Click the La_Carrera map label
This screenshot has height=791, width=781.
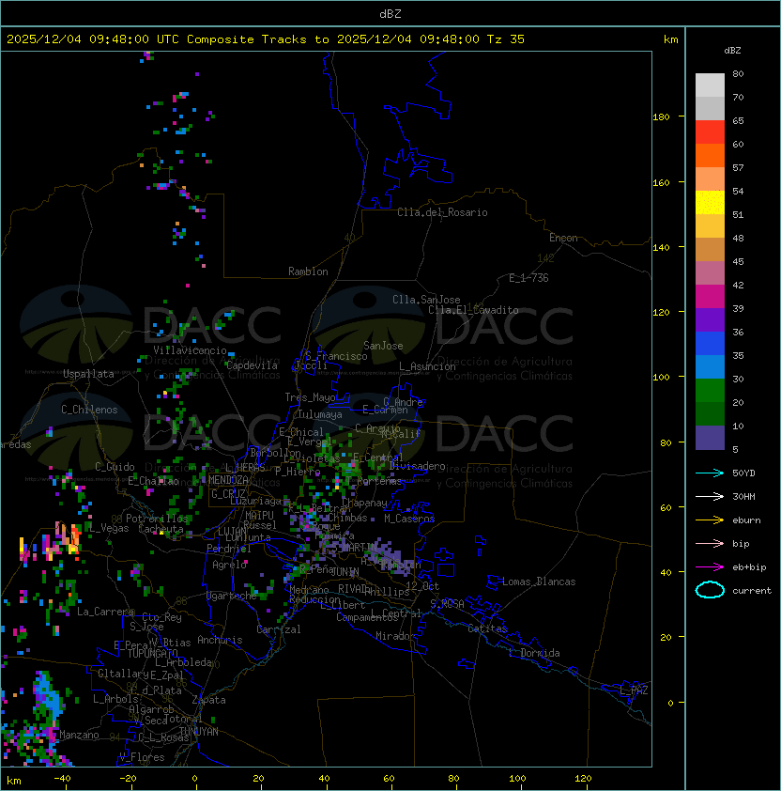tap(105, 612)
